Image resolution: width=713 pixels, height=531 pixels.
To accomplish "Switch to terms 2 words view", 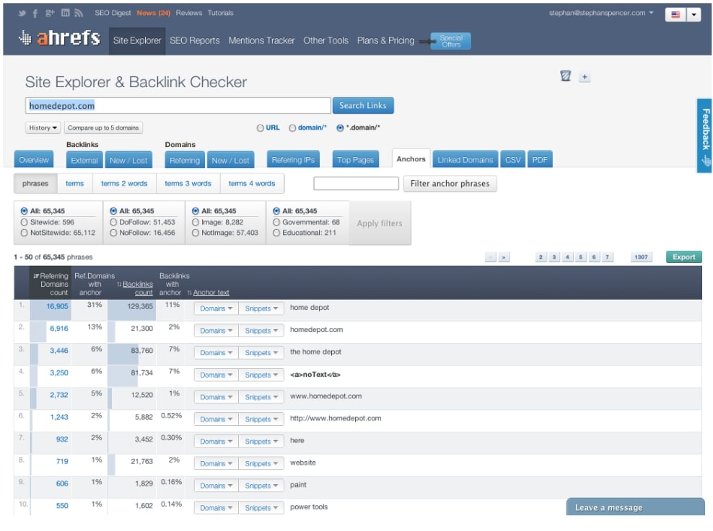I will click(x=124, y=184).
